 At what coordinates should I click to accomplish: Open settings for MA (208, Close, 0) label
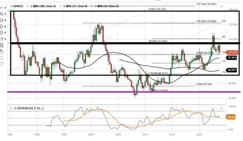[x=45, y=6]
